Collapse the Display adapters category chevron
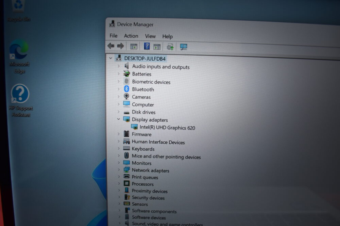The height and width of the screenshot is (226, 340). 118,119
